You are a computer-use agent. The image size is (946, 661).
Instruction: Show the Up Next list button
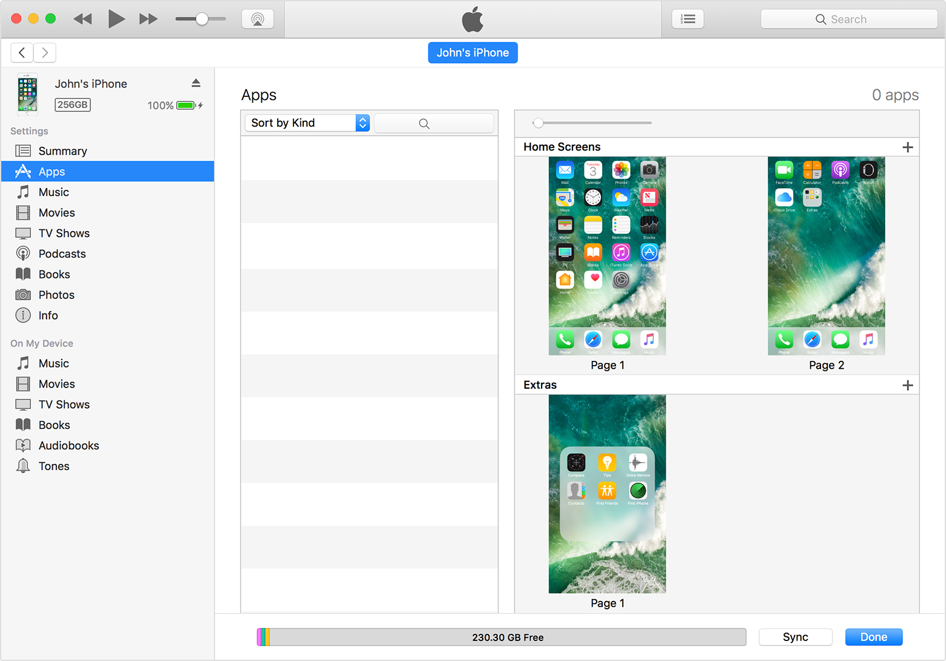[688, 19]
